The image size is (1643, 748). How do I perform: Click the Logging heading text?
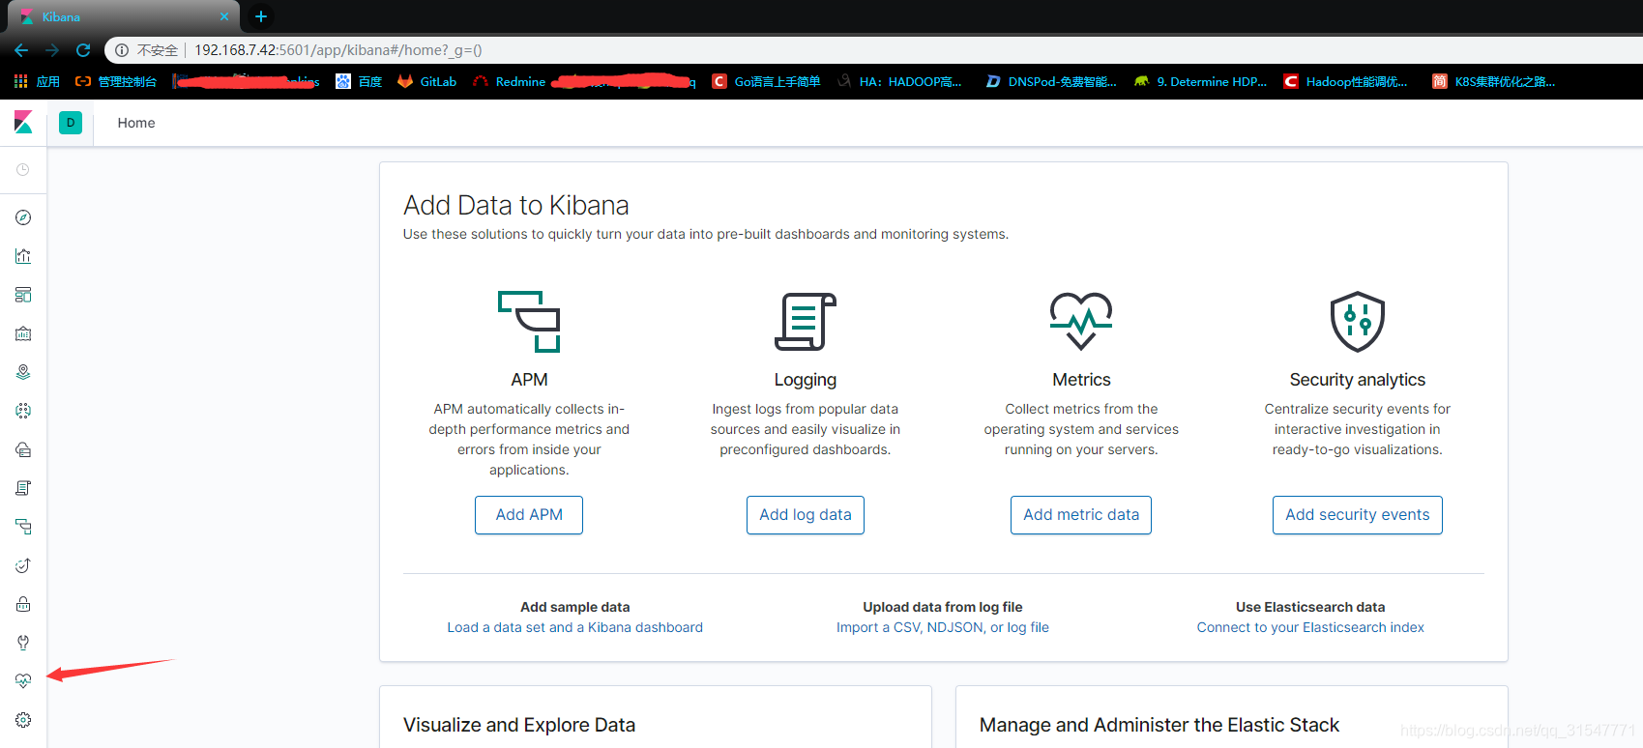click(806, 380)
